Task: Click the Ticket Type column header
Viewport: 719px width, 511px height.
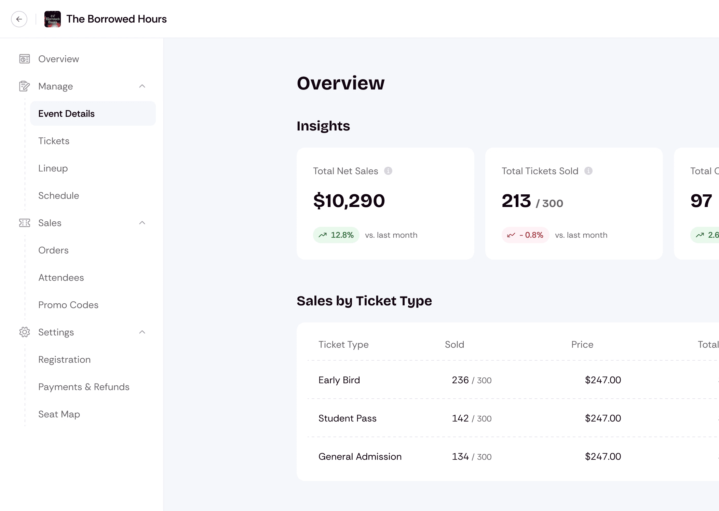Action: point(343,344)
